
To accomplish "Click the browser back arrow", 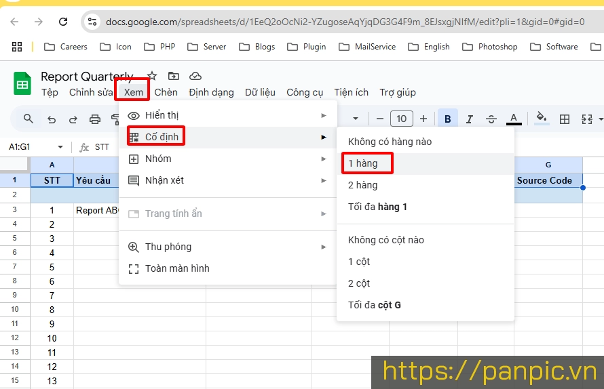I will pyautogui.click(x=15, y=22).
